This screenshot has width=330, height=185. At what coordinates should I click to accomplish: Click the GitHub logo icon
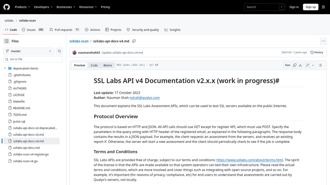point(7,7)
